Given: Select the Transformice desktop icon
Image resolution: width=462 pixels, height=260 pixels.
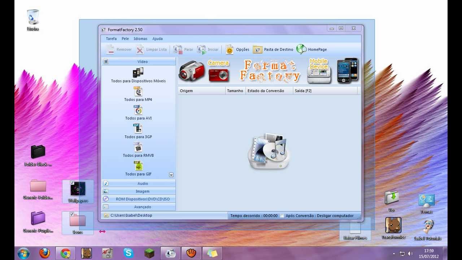Looking at the screenshot, I should tap(393, 228).
